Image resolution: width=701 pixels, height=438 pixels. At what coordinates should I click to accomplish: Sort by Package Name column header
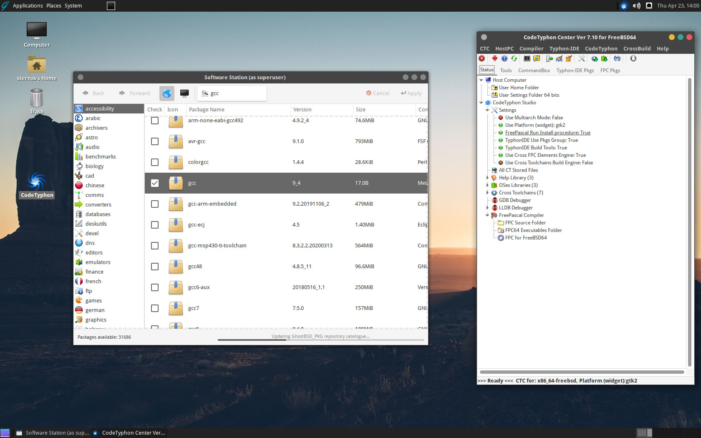(238, 110)
